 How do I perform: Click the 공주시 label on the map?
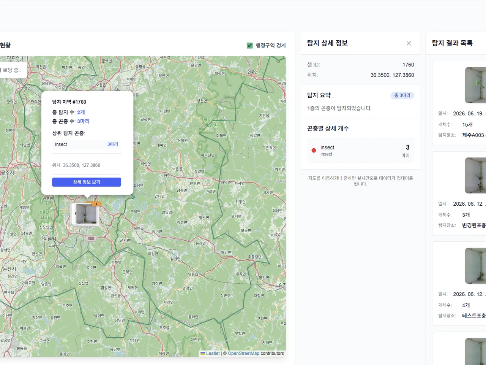pos(7,173)
